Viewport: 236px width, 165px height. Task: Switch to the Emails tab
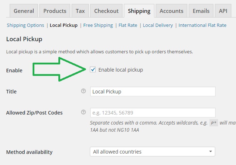pyautogui.click(x=201, y=11)
